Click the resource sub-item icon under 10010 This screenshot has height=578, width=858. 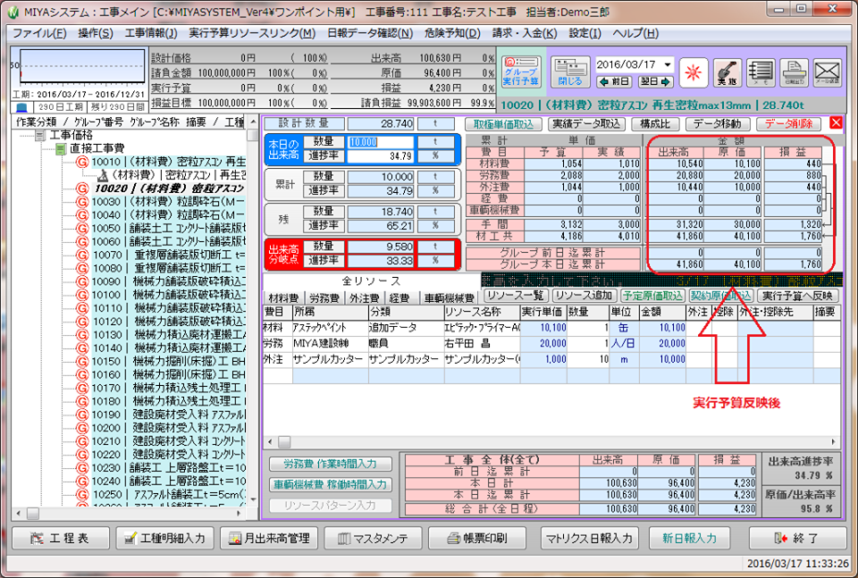click(103, 175)
